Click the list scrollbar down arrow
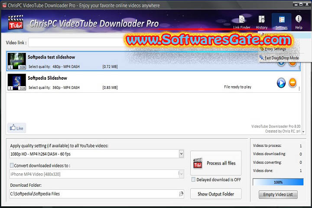Viewport: 312px width, 208px height. pyautogui.click(x=303, y=132)
